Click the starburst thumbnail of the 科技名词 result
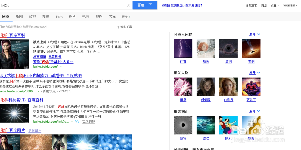Screen dimensions: 301x150 [14, 113]
